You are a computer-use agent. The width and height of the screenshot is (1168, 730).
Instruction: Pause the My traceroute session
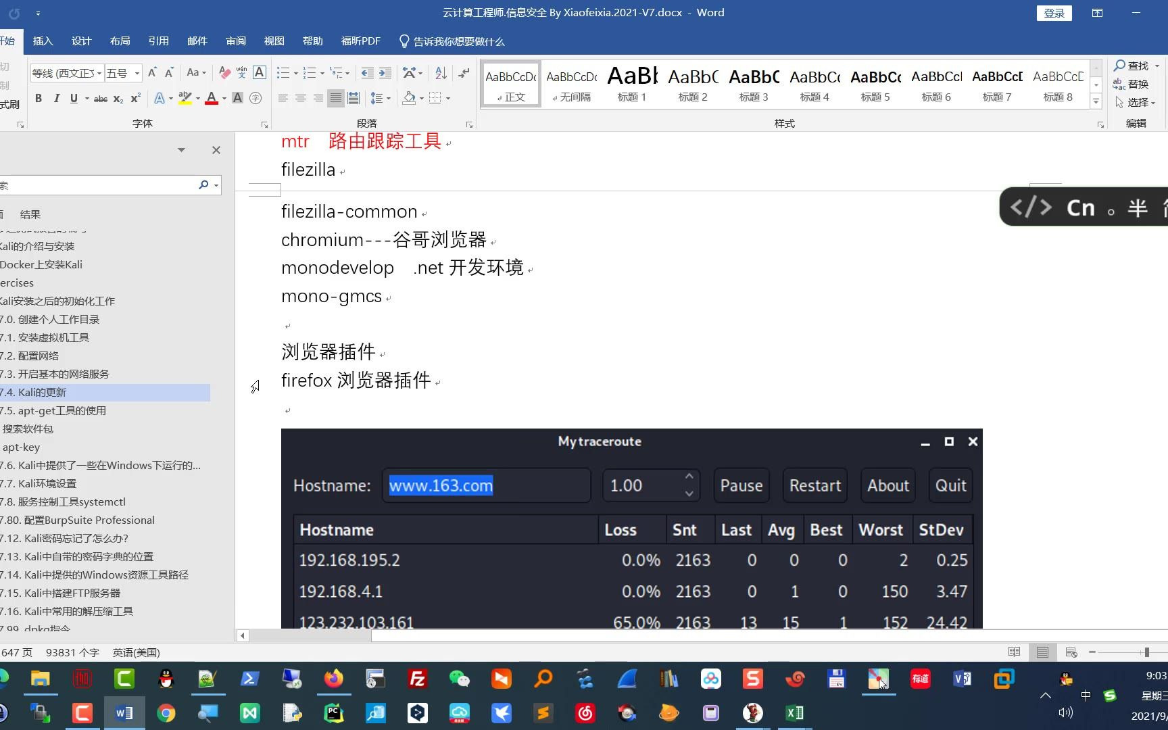(741, 485)
